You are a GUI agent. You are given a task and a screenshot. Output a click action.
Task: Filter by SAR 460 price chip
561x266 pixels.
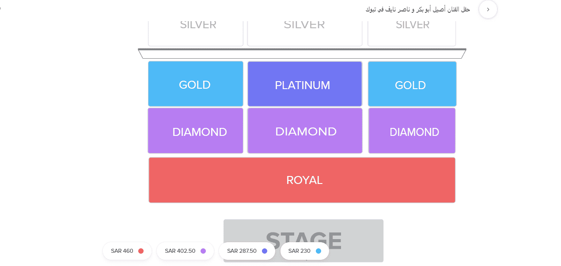[127, 251]
